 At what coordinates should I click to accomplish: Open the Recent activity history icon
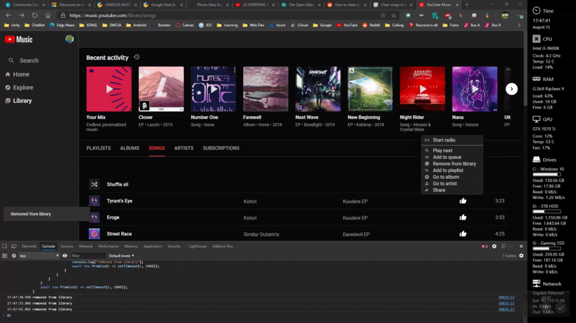pyautogui.click(x=137, y=57)
